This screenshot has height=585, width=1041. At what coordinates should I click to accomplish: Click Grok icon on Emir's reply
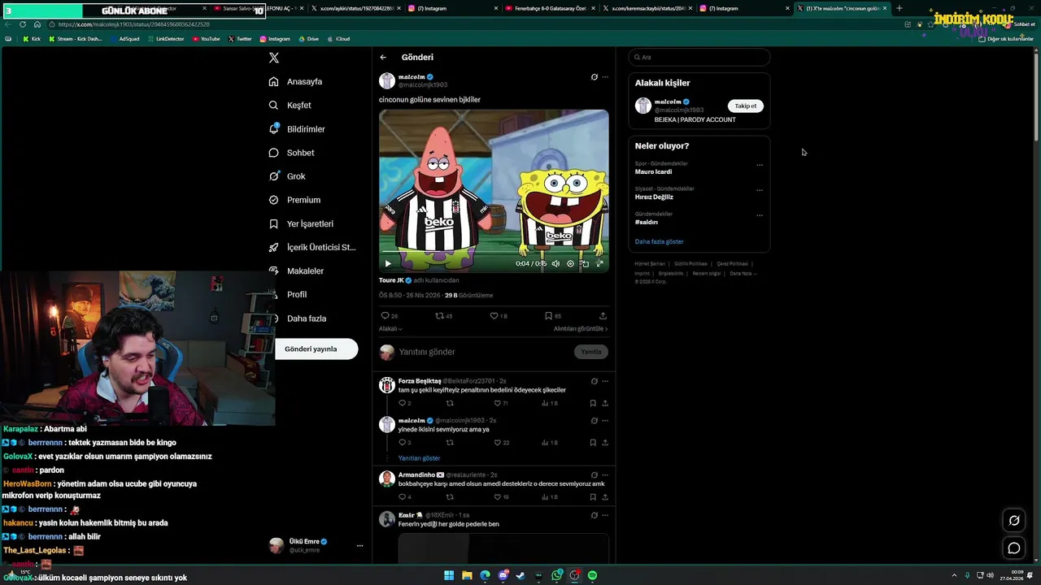(x=595, y=515)
